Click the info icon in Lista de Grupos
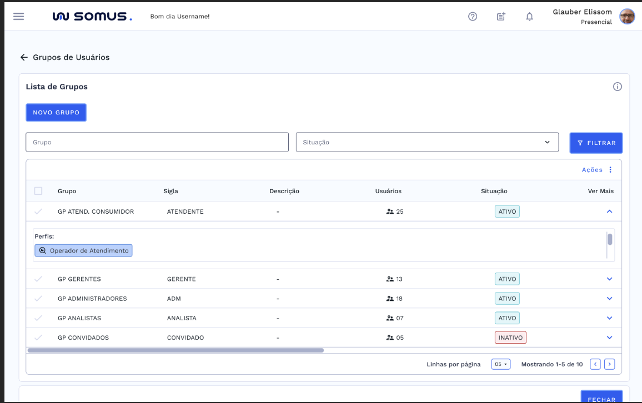The width and height of the screenshot is (642, 403). (x=617, y=87)
